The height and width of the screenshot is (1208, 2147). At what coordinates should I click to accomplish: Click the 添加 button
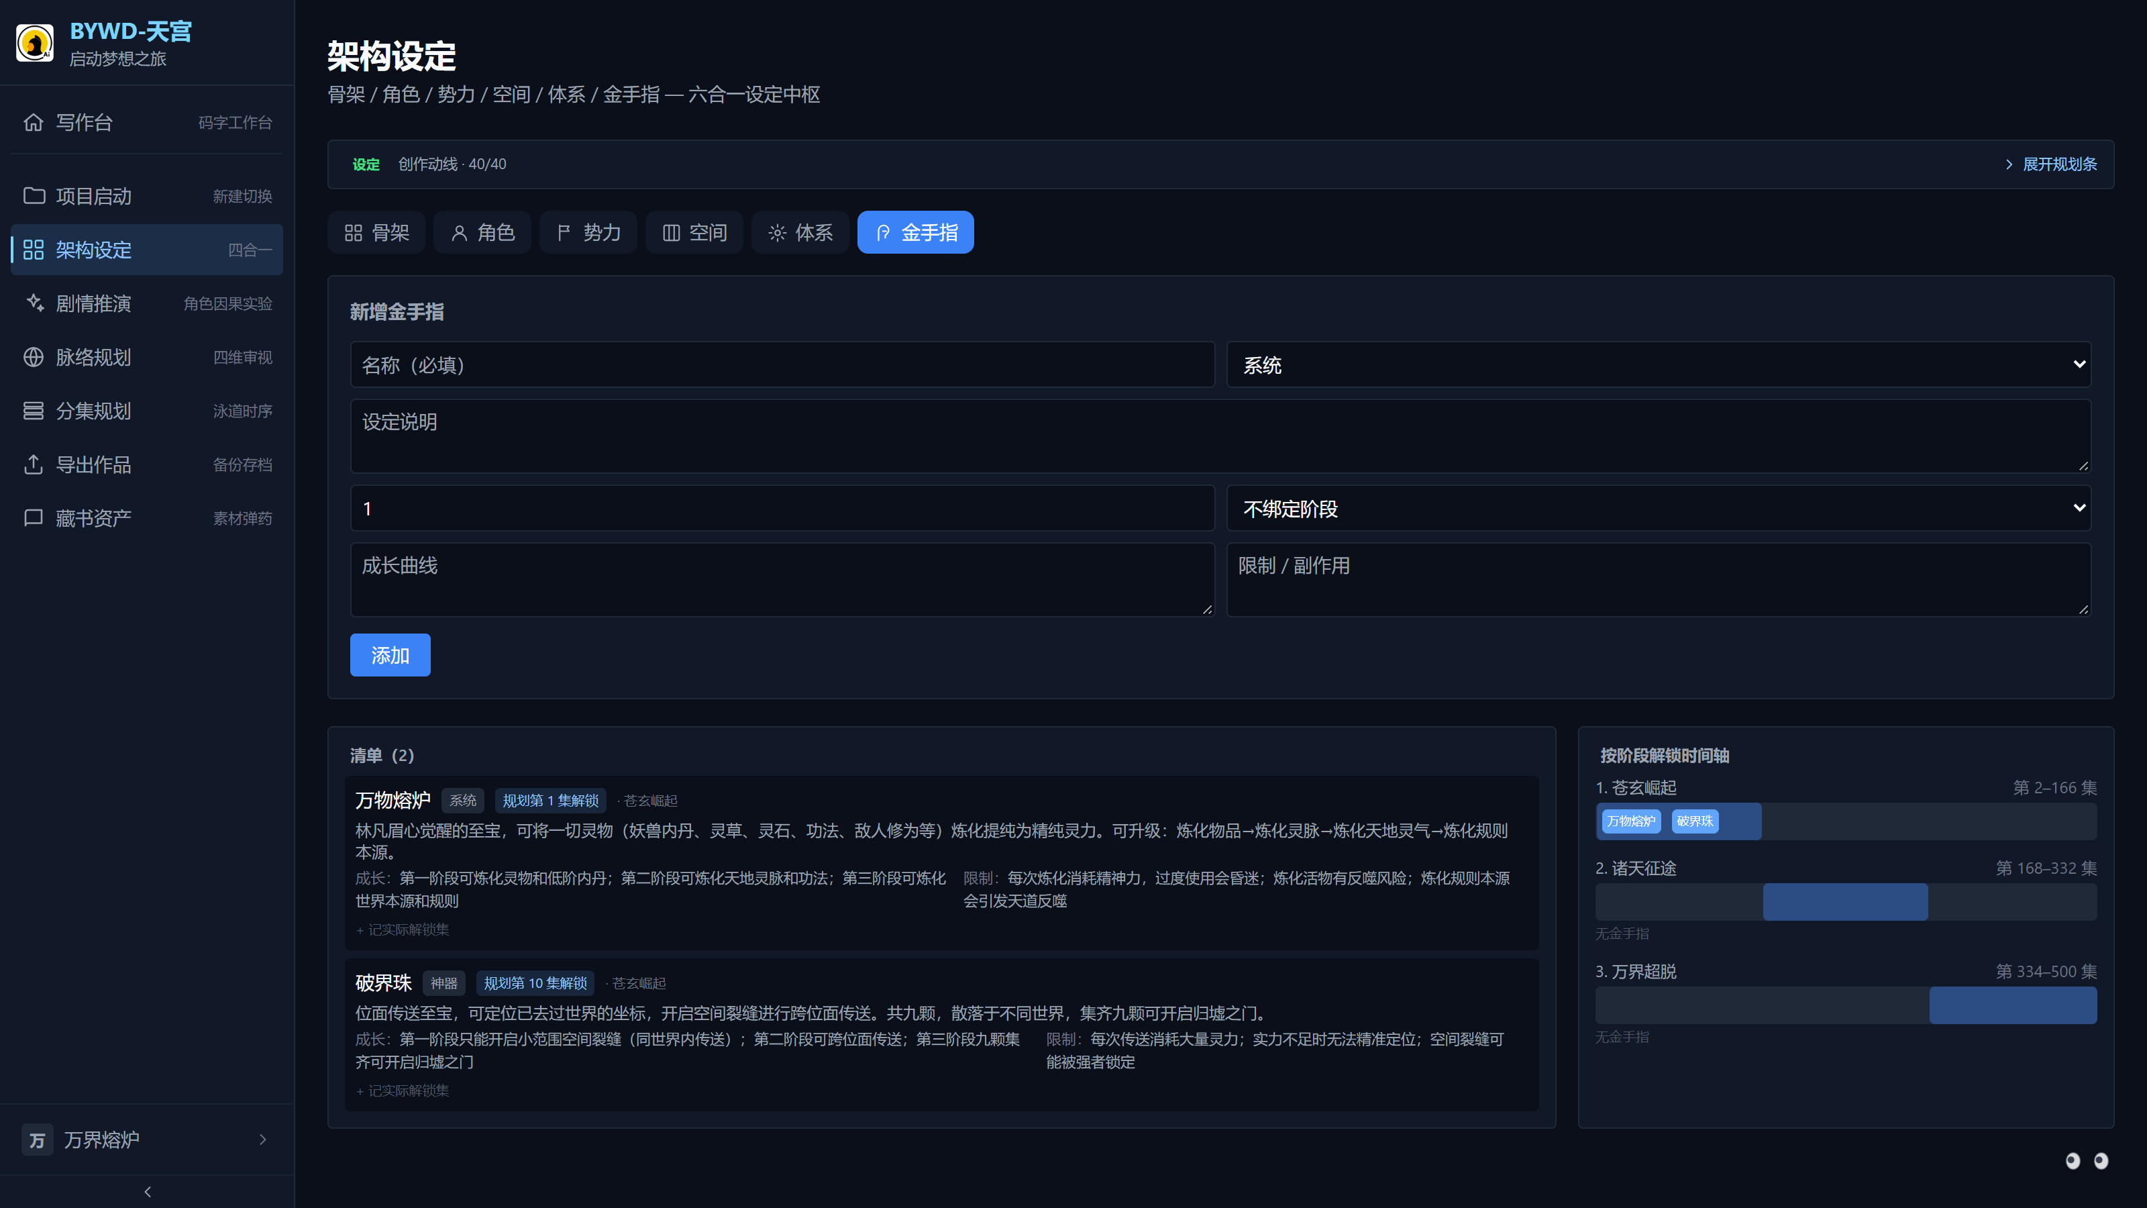(390, 655)
